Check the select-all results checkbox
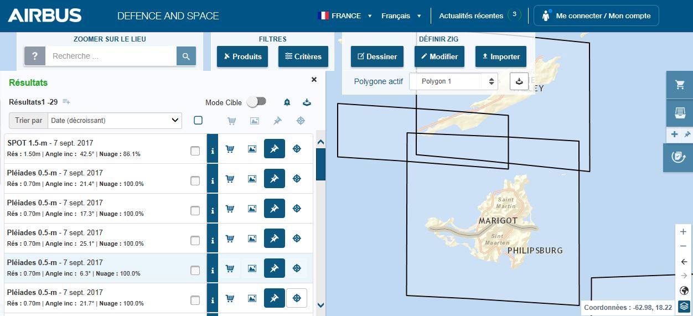Screen dimensions: 693x316 [198, 120]
